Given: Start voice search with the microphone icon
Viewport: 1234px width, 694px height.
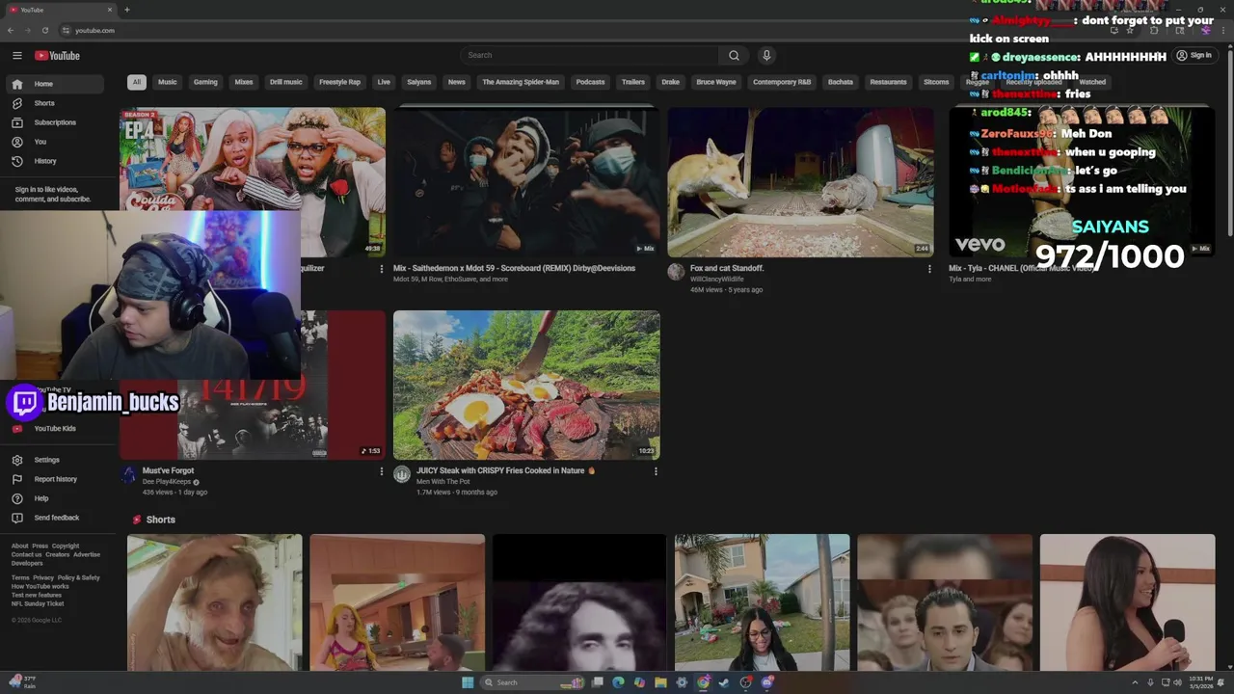Looking at the screenshot, I should (x=766, y=55).
